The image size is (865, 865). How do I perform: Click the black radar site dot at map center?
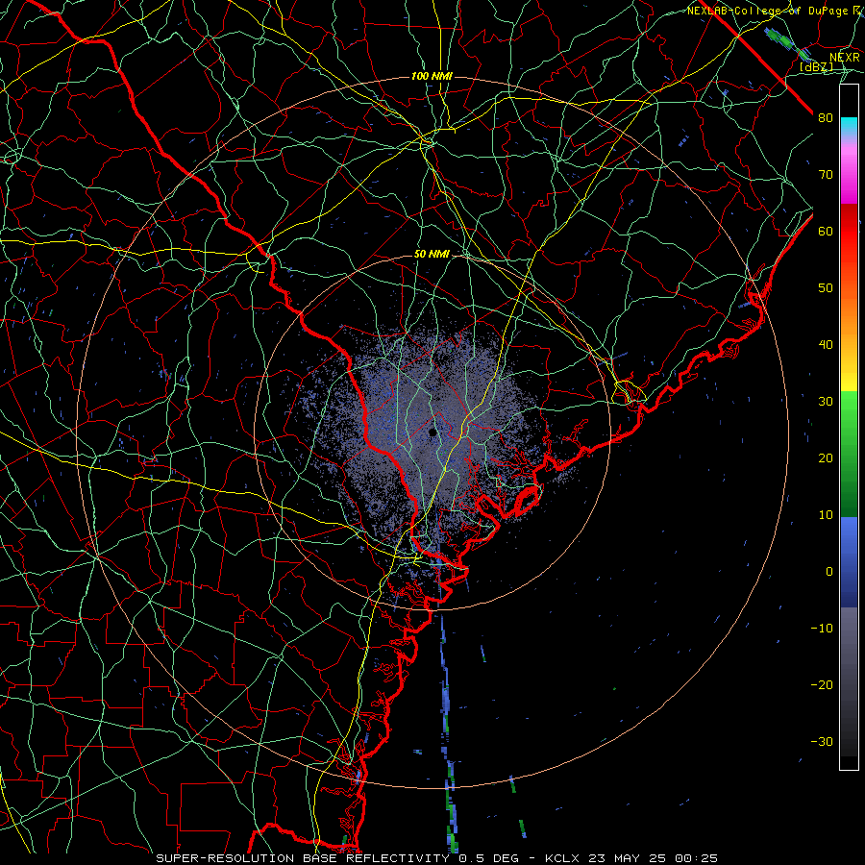pos(432,432)
